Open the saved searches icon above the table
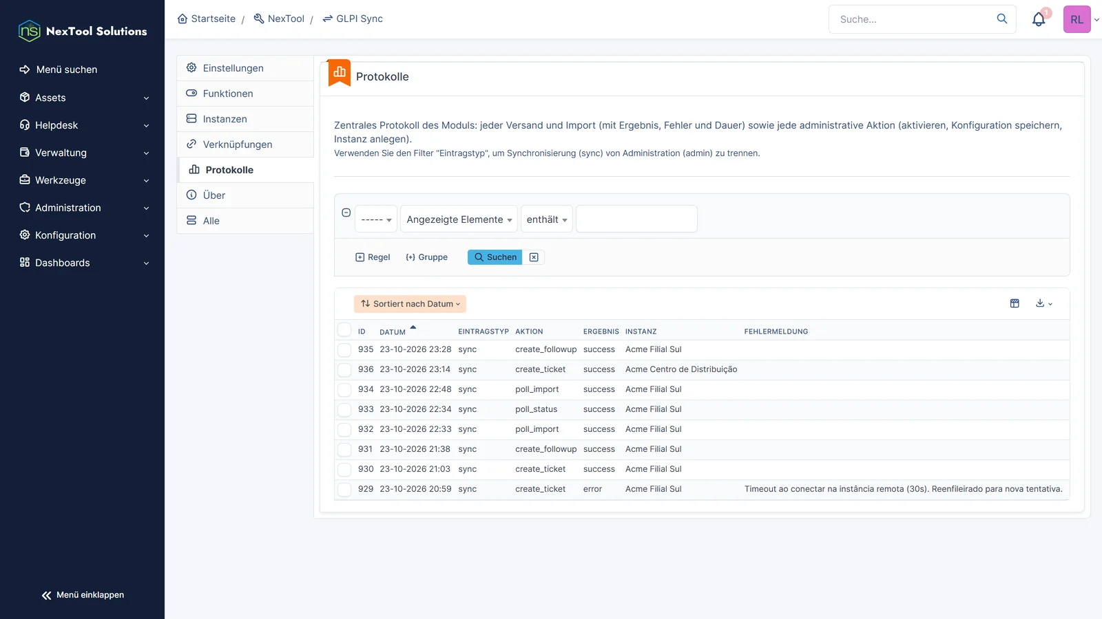 1015,303
